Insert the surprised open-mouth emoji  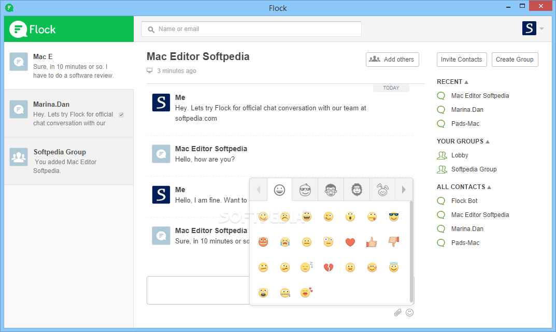pos(350,216)
